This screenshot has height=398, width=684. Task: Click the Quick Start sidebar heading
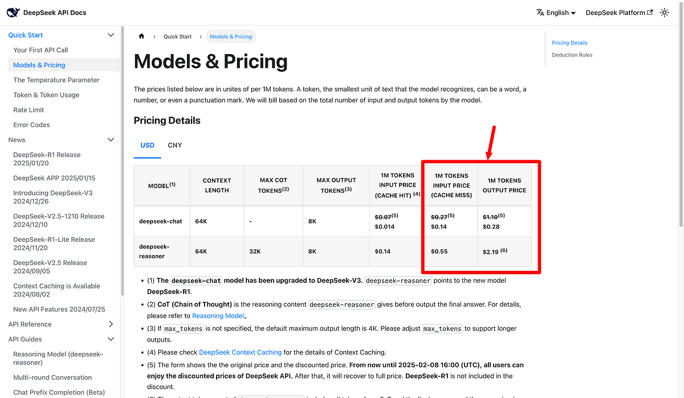26,35
